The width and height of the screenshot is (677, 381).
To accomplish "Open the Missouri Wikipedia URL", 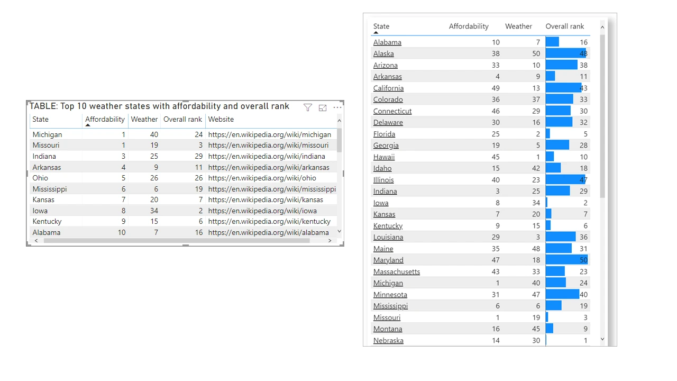I will (x=268, y=146).
